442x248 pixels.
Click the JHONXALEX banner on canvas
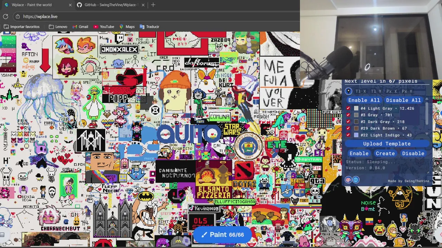(x=119, y=50)
